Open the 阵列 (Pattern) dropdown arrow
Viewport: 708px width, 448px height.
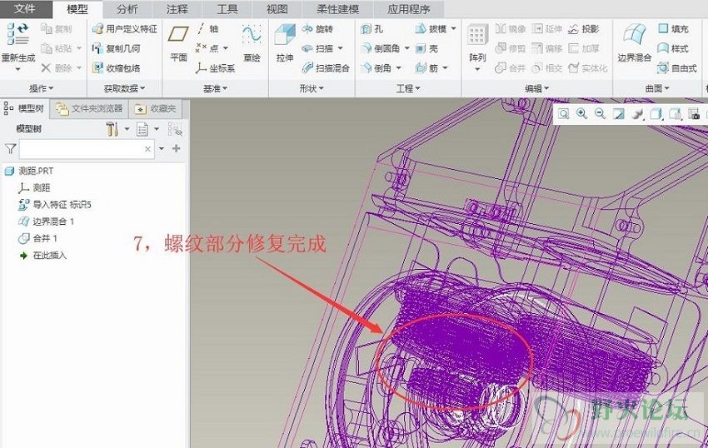tap(477, 70)
